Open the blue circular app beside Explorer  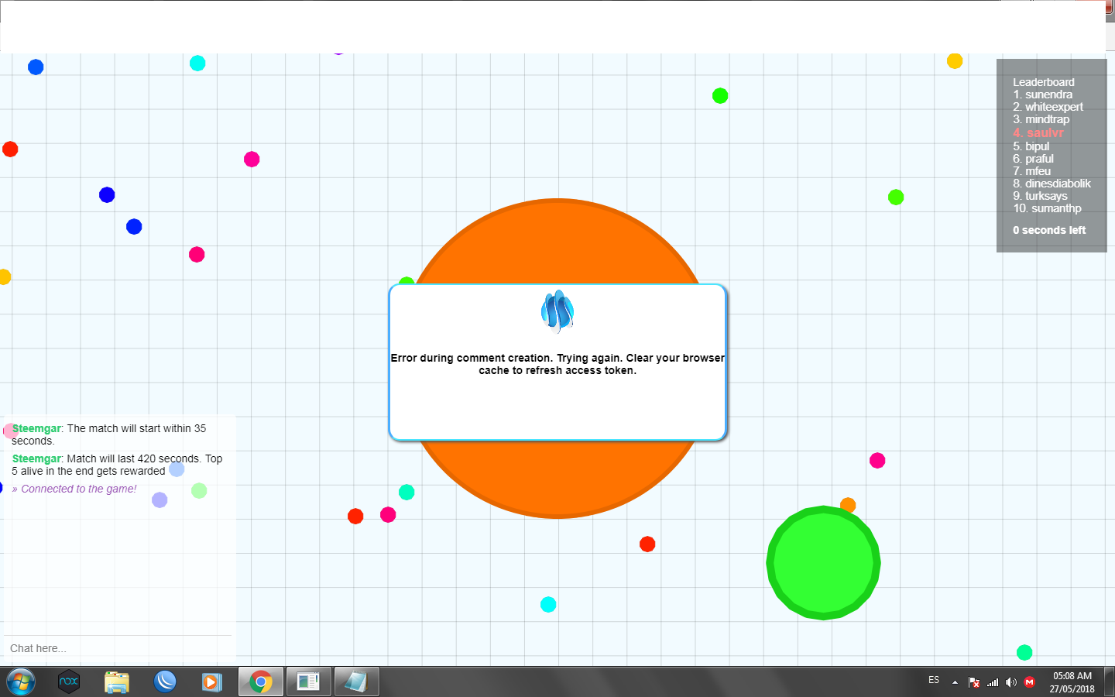[165, 682]
